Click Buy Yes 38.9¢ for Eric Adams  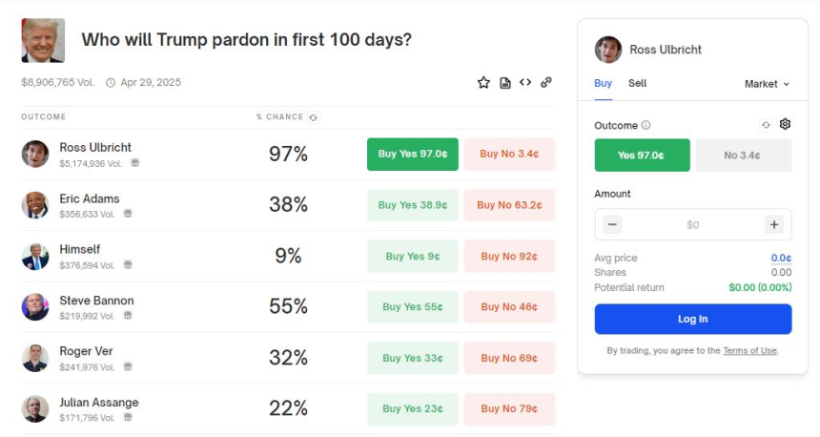click(413, 205)
